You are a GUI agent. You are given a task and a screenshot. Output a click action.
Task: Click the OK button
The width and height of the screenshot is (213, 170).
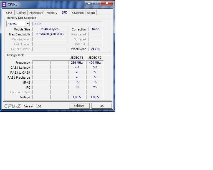(x=102, y=106)
